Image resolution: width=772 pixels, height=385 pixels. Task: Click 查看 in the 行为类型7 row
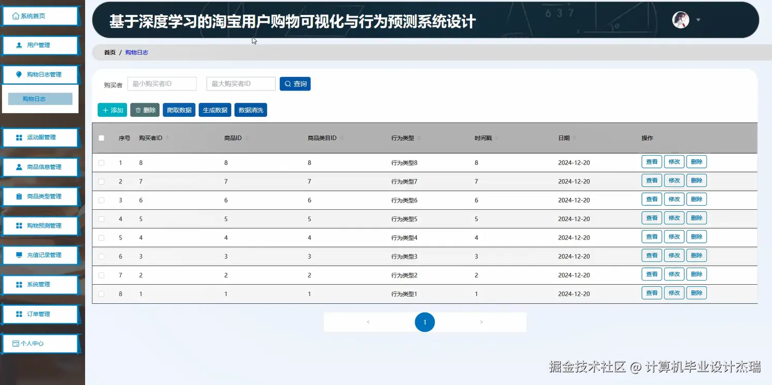[x=652, y=180]
